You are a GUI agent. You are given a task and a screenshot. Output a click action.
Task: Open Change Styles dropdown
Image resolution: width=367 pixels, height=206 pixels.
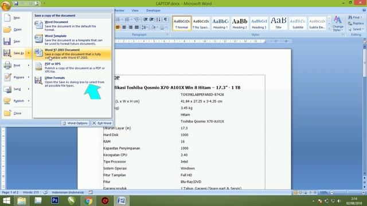[338, 23]
